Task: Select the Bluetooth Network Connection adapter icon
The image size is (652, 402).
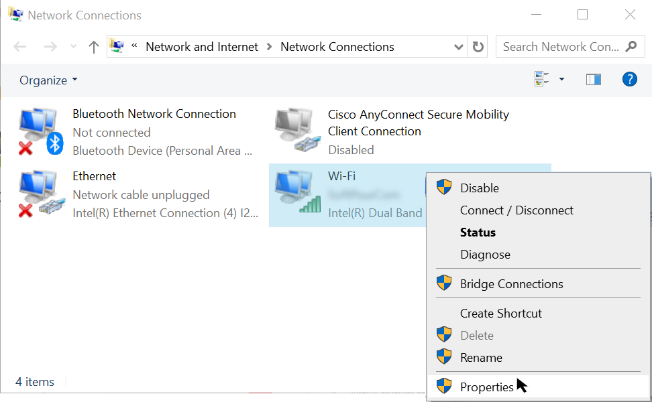Action: [x=41, y=131]
